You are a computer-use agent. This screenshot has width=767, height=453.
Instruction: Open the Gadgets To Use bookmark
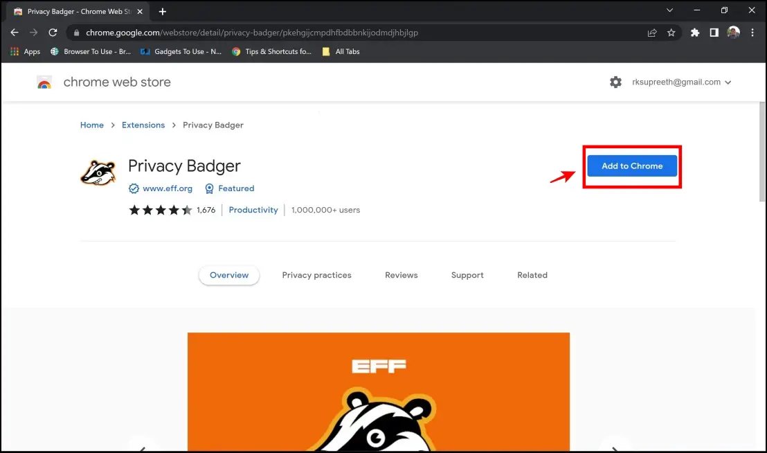point(181,51)
